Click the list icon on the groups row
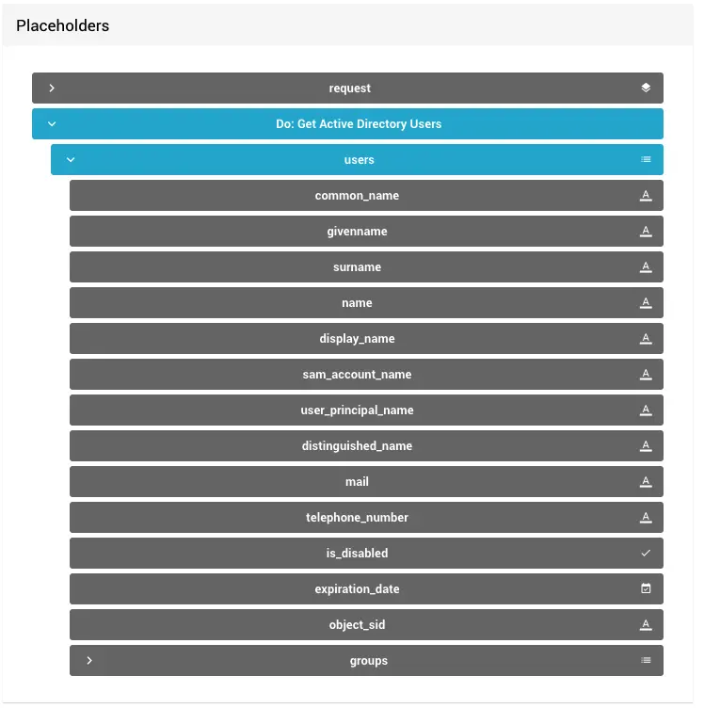Image resolution: width=704 pixels, height=708 pixels. click(x=646, y=661)
